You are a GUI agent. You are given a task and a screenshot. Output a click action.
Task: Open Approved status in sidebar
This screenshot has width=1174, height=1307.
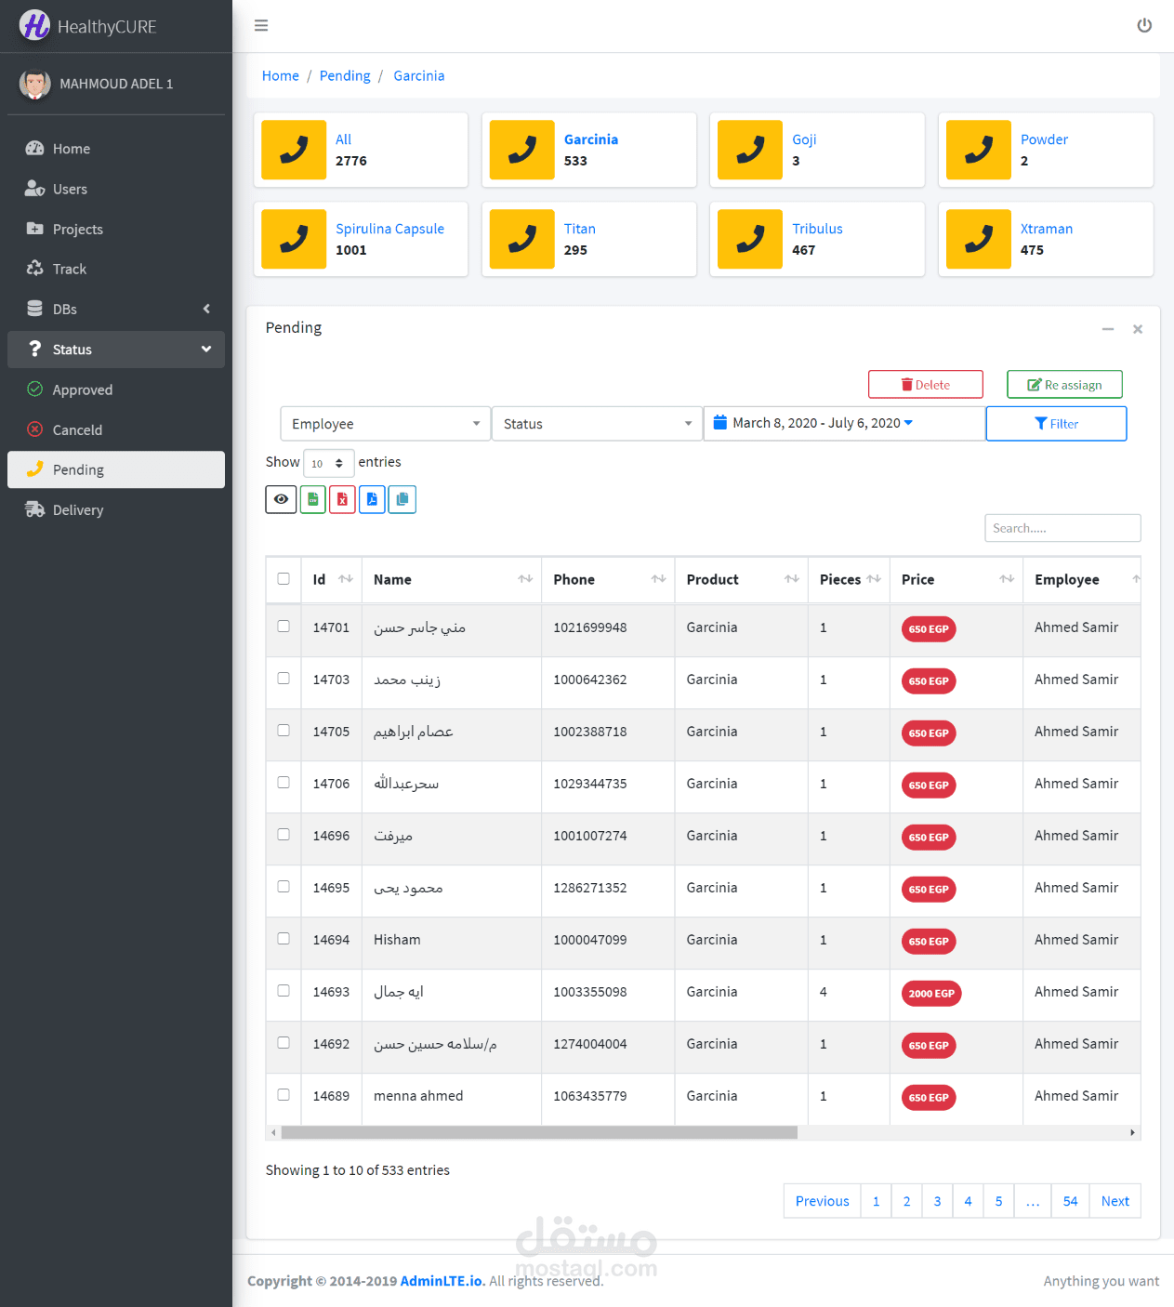point(116,389)
